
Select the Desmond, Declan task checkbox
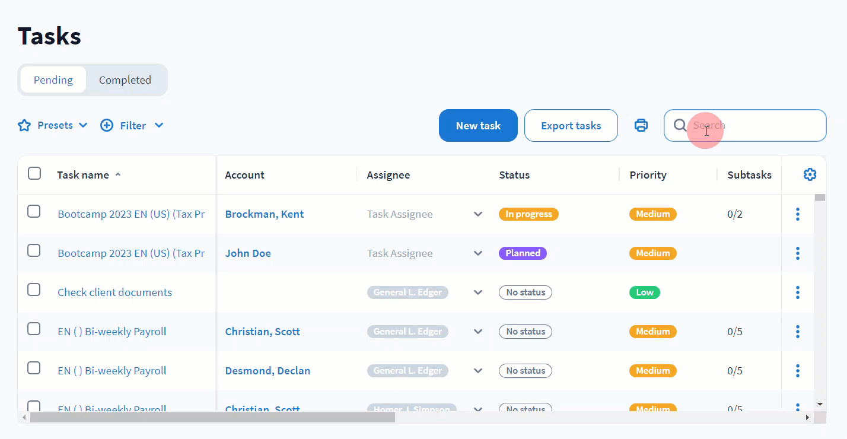pos(34,368)
